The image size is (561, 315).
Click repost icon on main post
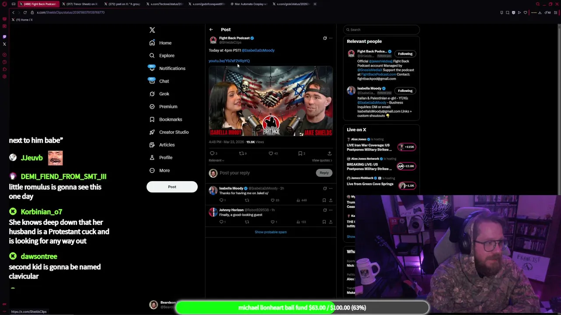[x=242, y=154]
